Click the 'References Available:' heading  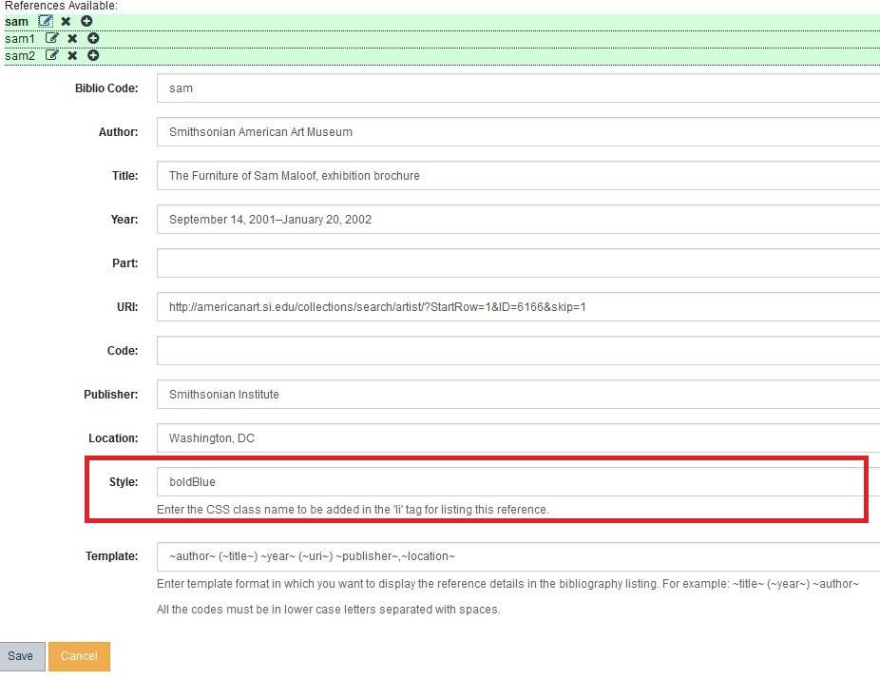pos(61,6)
